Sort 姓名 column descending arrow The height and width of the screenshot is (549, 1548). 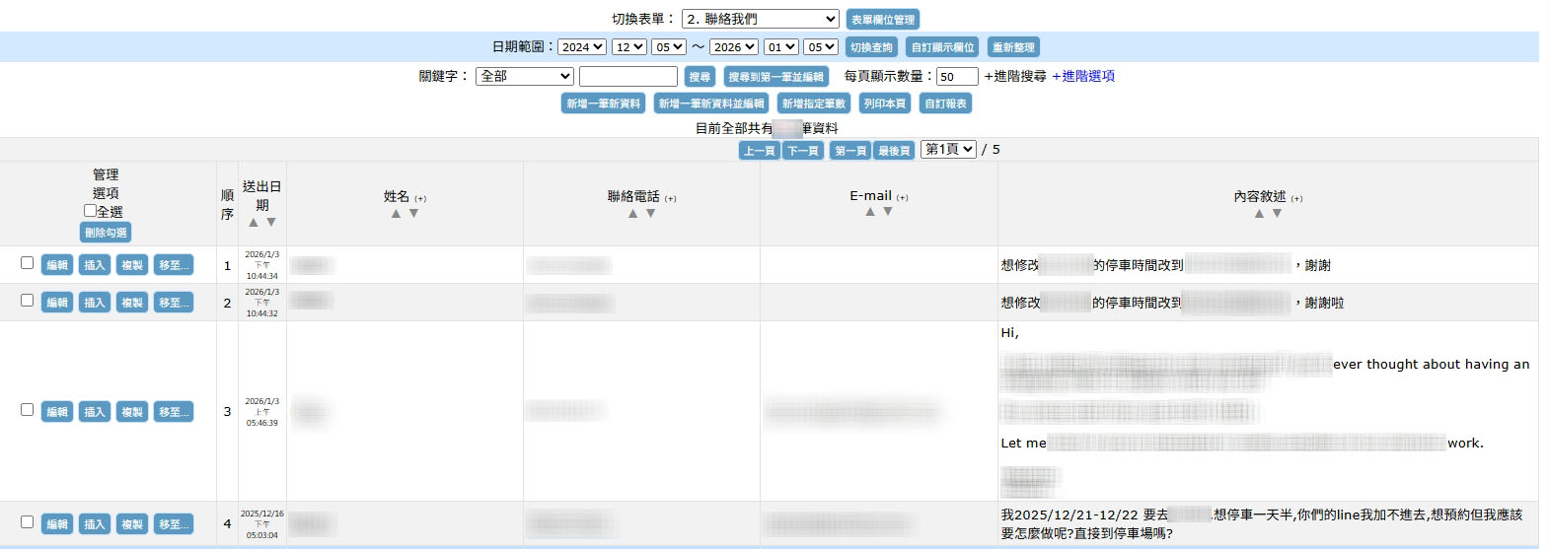coord(413,213)
